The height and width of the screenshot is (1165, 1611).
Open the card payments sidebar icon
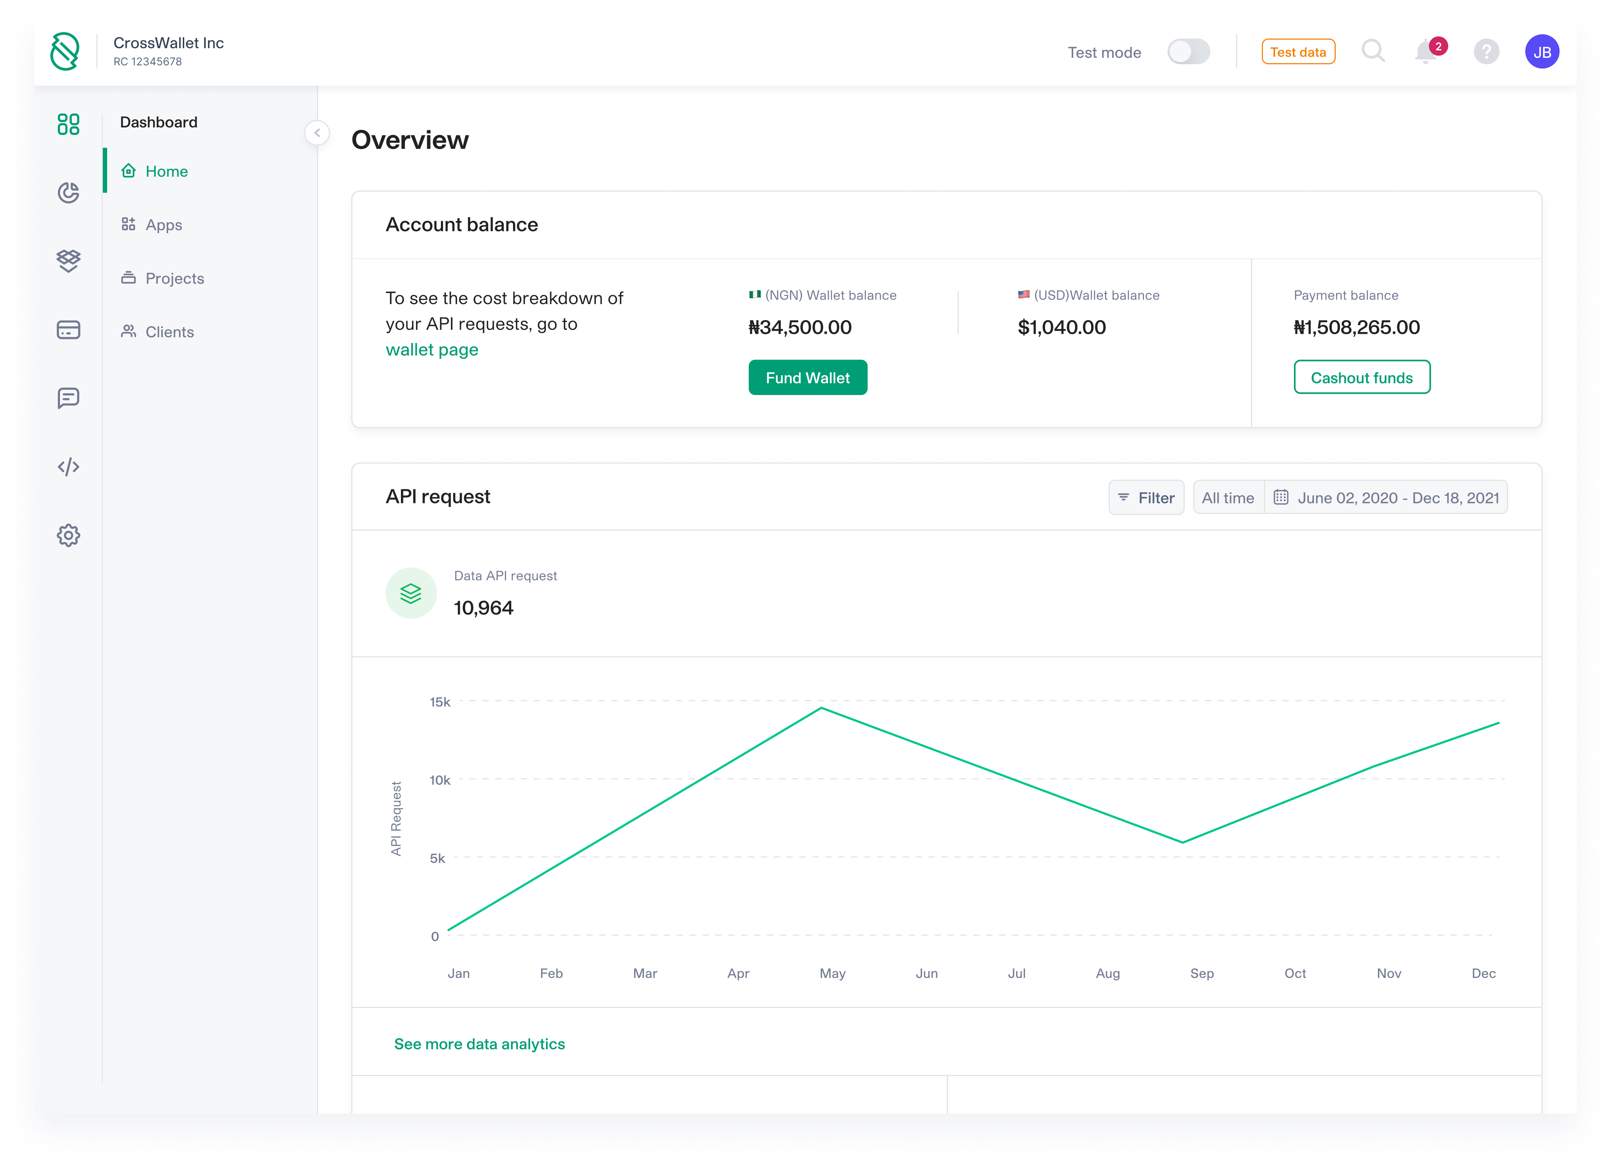click(68, 329)
